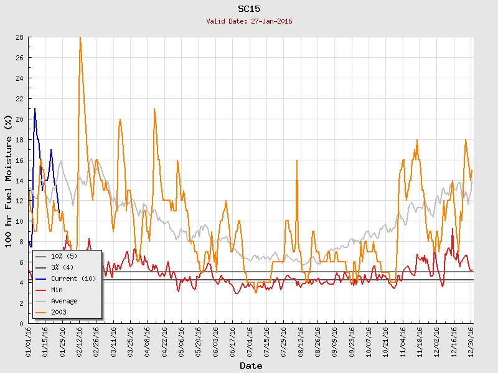Click the orange line swatch beside 2003
Screen dimensions: 498x373
pyautogui.click(x=40, y=312)
